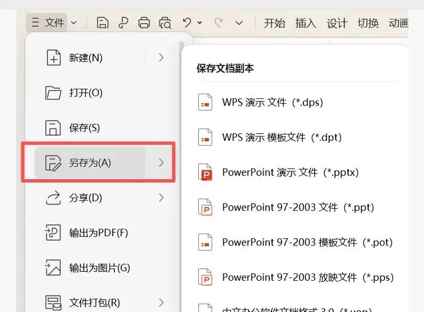The width and height of the screenshot is (424, 312).
Task: Click the Export to PDF toolbar icon
Action: coord(123,23)
